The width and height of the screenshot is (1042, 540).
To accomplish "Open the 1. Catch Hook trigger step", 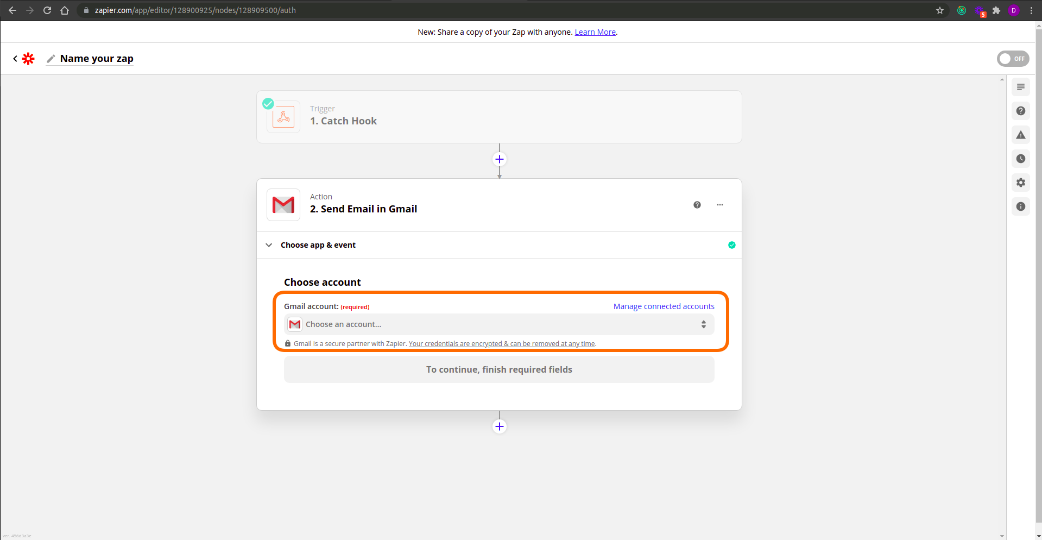I will pyautogui.click(x=499, y=117).
